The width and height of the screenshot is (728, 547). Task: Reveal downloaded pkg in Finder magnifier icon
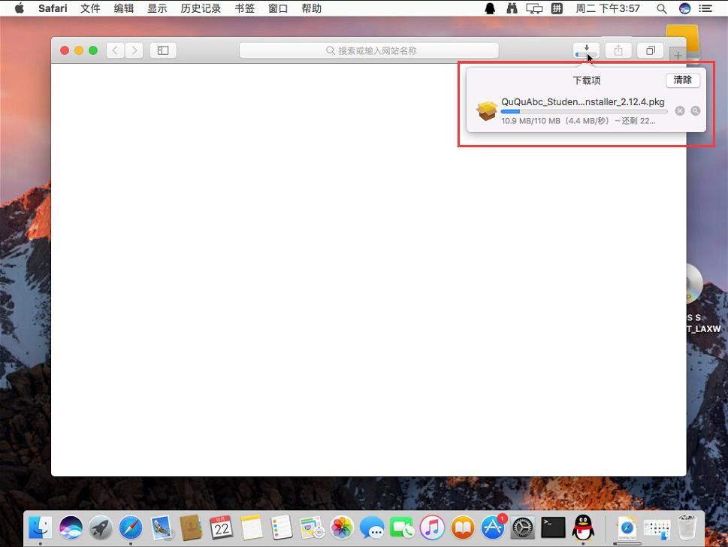click(696, 110)
